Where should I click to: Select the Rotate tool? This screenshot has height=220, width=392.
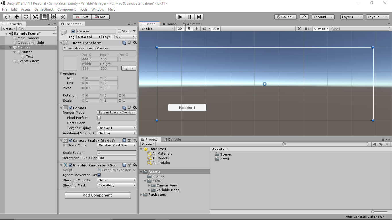click(26, 17)
